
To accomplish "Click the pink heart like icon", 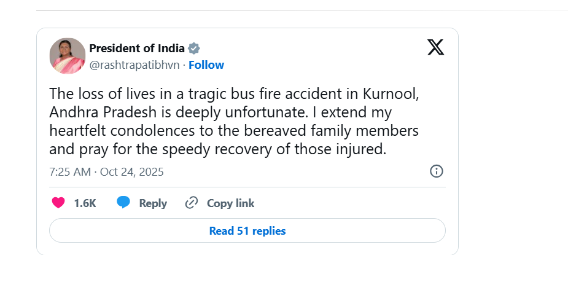I will tap(58, 203).
